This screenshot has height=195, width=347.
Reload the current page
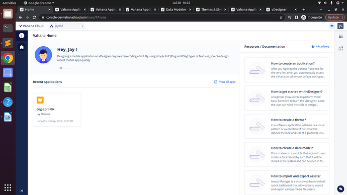[34, 17]
